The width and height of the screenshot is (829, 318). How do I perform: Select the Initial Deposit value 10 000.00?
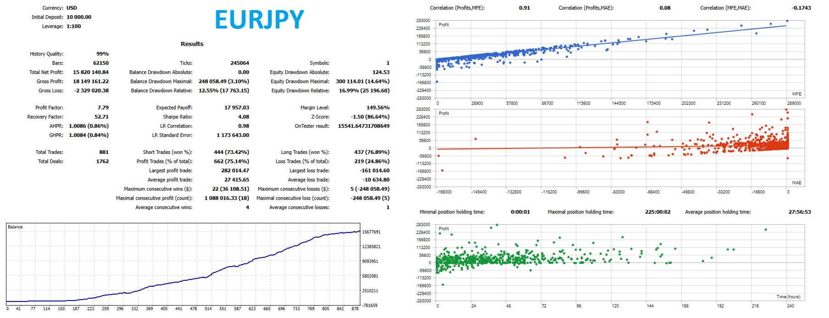79,17
